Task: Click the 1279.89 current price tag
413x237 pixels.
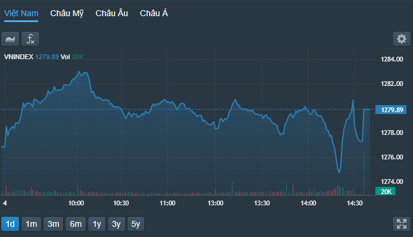Action: pyautogui.click(x=391, y=109)
